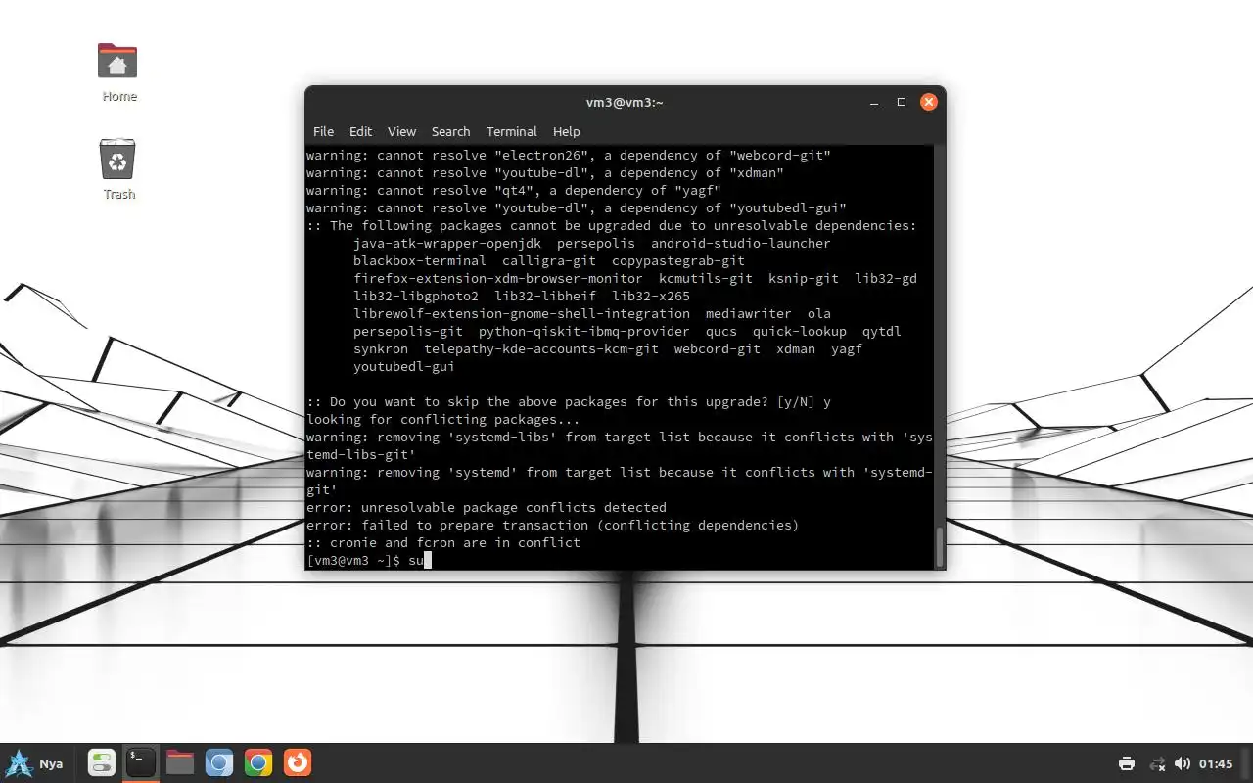Open the Terminal menu
The width and height of the screenshot is (1253, 783).
pyautogui.click(x=511, y=131)
